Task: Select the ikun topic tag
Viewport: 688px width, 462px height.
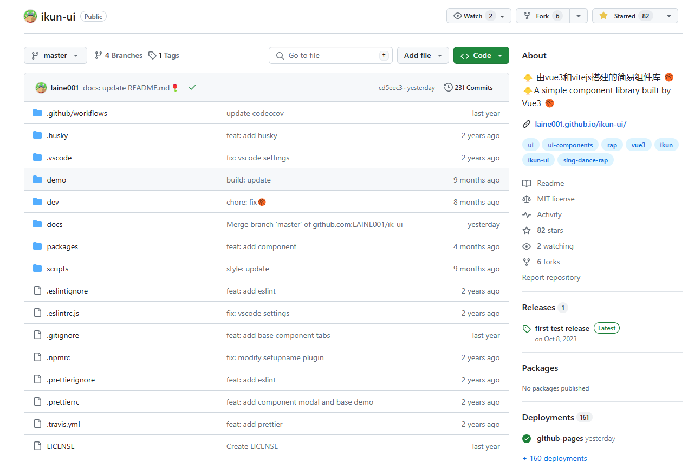Action: 667,145
